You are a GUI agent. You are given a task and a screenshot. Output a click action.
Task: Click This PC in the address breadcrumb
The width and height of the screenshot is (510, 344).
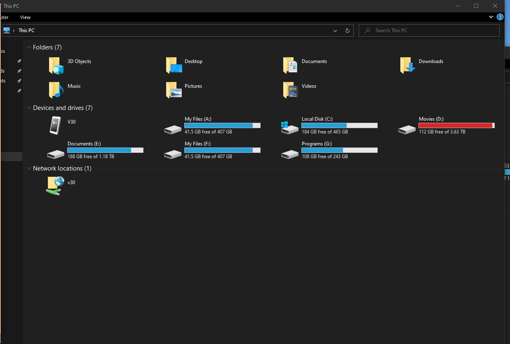coord(26,31)
